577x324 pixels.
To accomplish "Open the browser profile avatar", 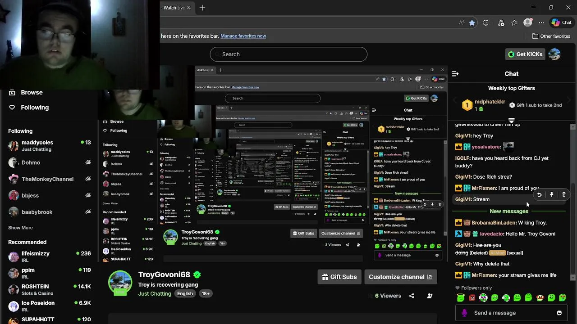I will coord(528,22).
